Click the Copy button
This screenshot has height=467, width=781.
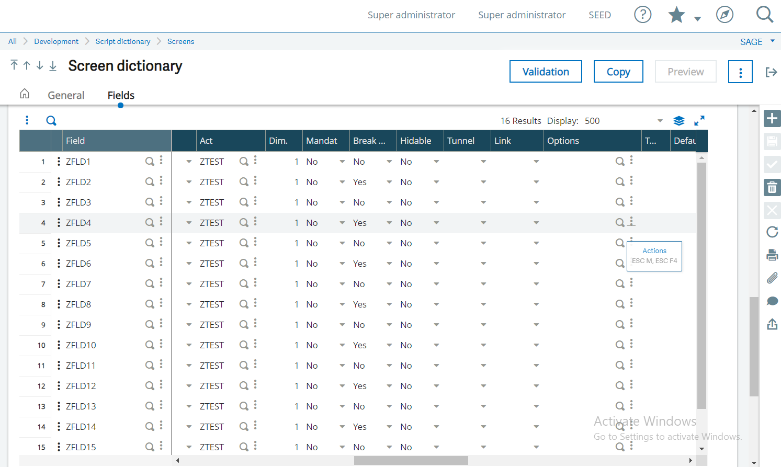click(618, 72)
